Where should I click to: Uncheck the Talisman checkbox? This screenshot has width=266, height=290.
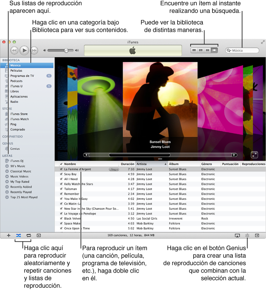tap(61, 189)
